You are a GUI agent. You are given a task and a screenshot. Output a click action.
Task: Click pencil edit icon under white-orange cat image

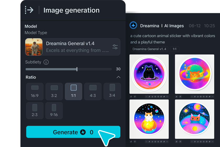(x=131, y=141)
